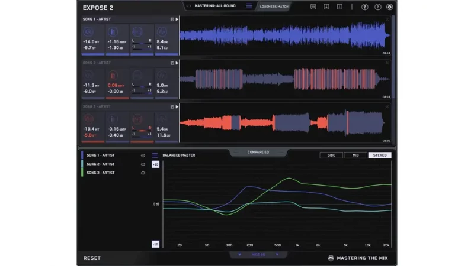
Task: Open the help question mark icon
Action: [x=378, y=7]
